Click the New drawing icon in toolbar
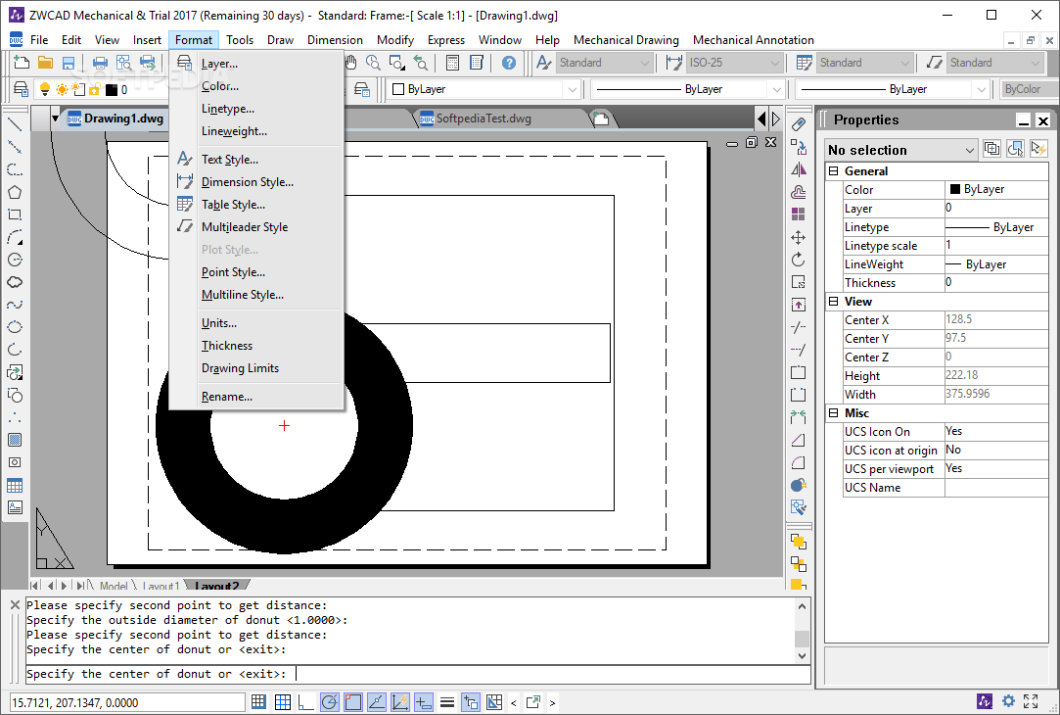Image resolution: width=1060 pixels, height=715 pixels. point(22,63)
